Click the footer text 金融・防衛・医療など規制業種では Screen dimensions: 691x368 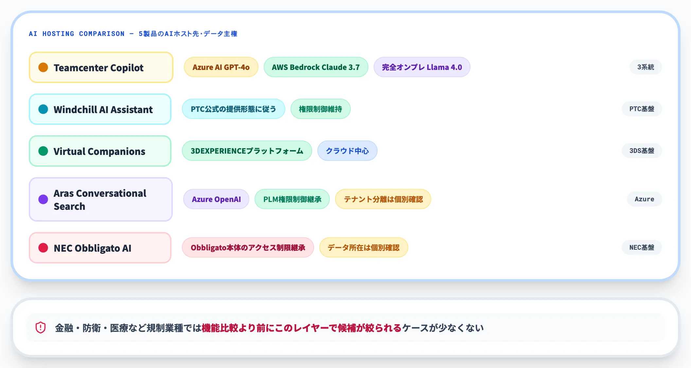coord(128,328)
